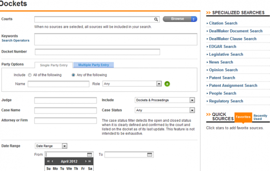Image resolution: width=270 pixels, height=171 pixels.
Task: Select the Any of the following option
Action: click(73, 75)
